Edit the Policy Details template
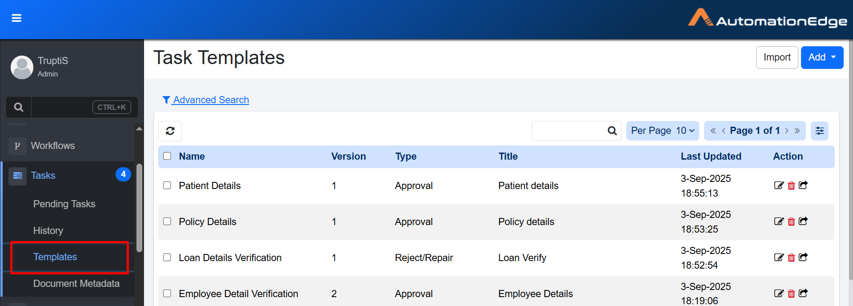Image resolution: width=853 pixels, height=306 pixels. click(779, 221)
